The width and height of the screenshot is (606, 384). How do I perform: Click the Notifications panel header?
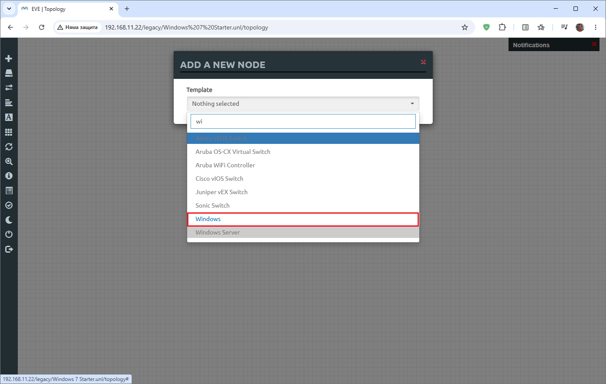[553, 45]
